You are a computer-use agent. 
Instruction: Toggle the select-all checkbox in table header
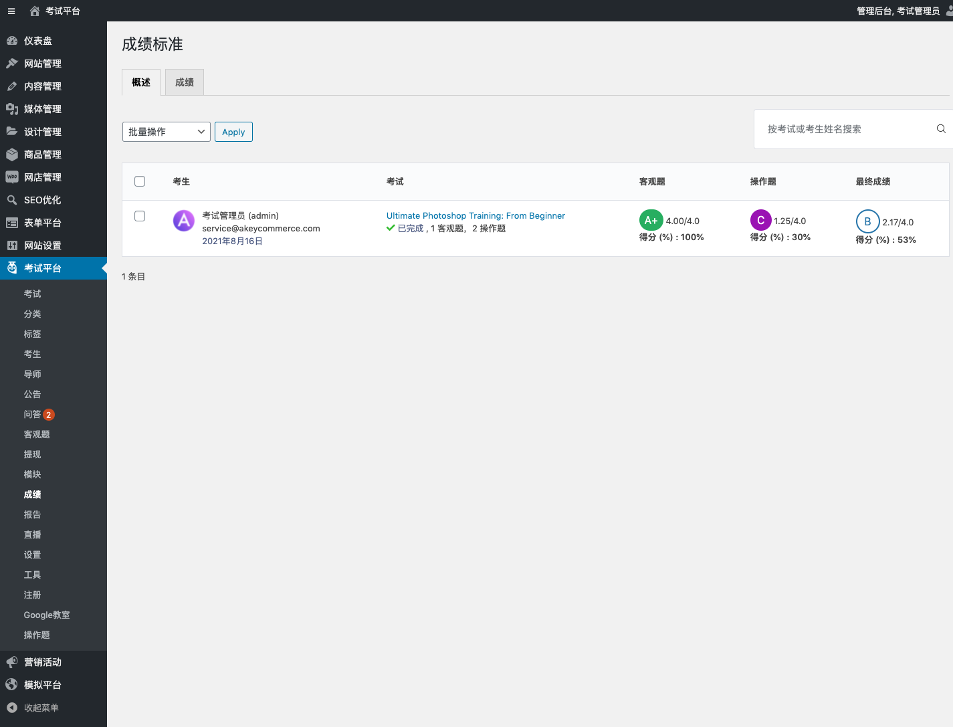[140, 181]
